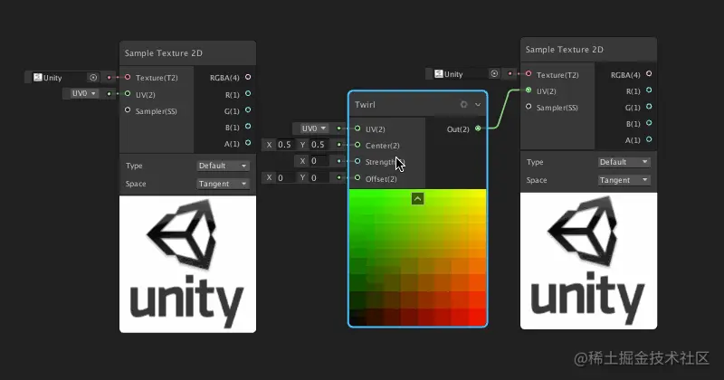Image resolution: width=724 pixels, height=380 pixels.
Task: Open Type dropdown on left Sample Texture 2D
Action: point(223,166)
